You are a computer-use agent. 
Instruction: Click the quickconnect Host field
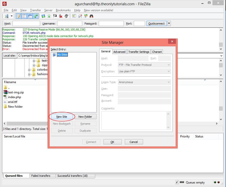[x=26, y=24]
